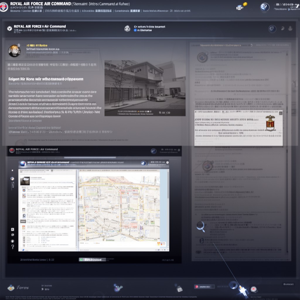Open headline 'Foigen Air Kore Mir who fornard'

click(x=46, y=79)
